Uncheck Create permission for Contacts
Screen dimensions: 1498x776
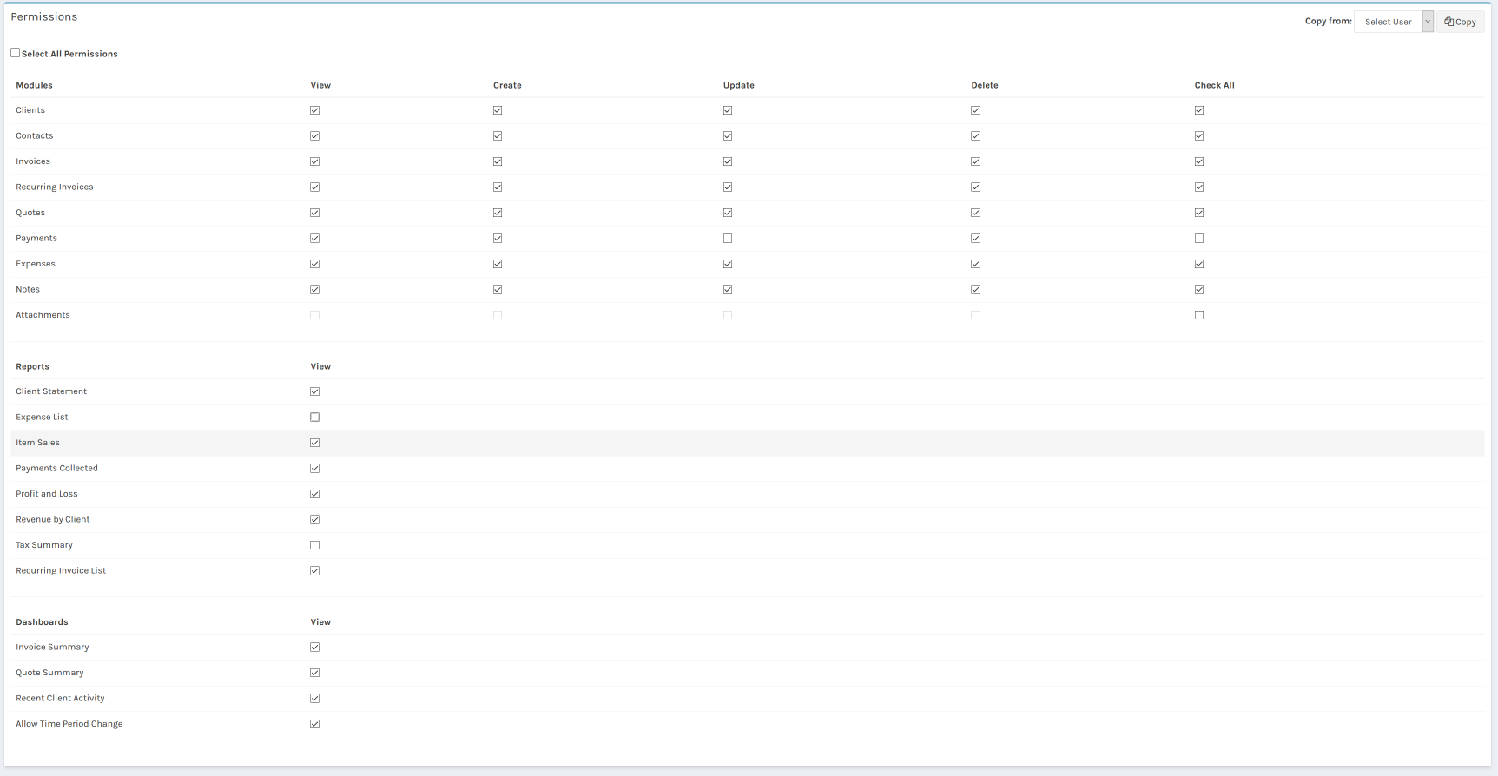[x=498, y=136]
